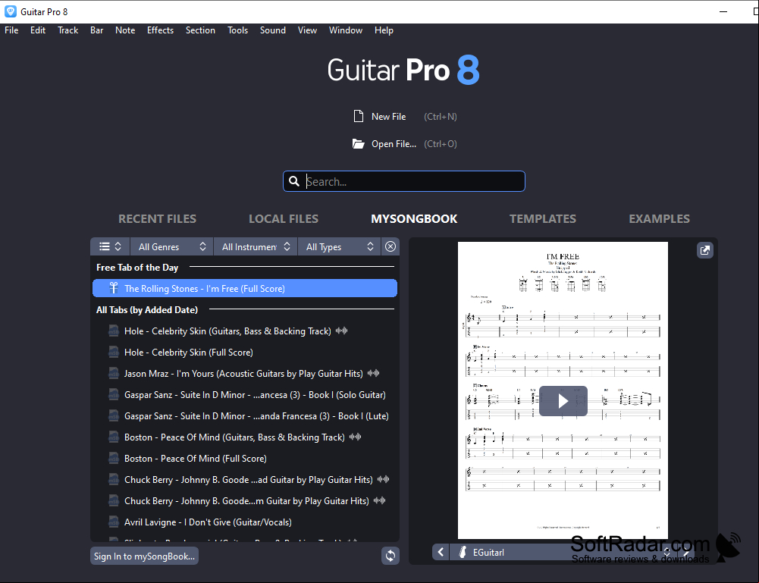
Task: Open the Section menu
Action: [200, 30]
